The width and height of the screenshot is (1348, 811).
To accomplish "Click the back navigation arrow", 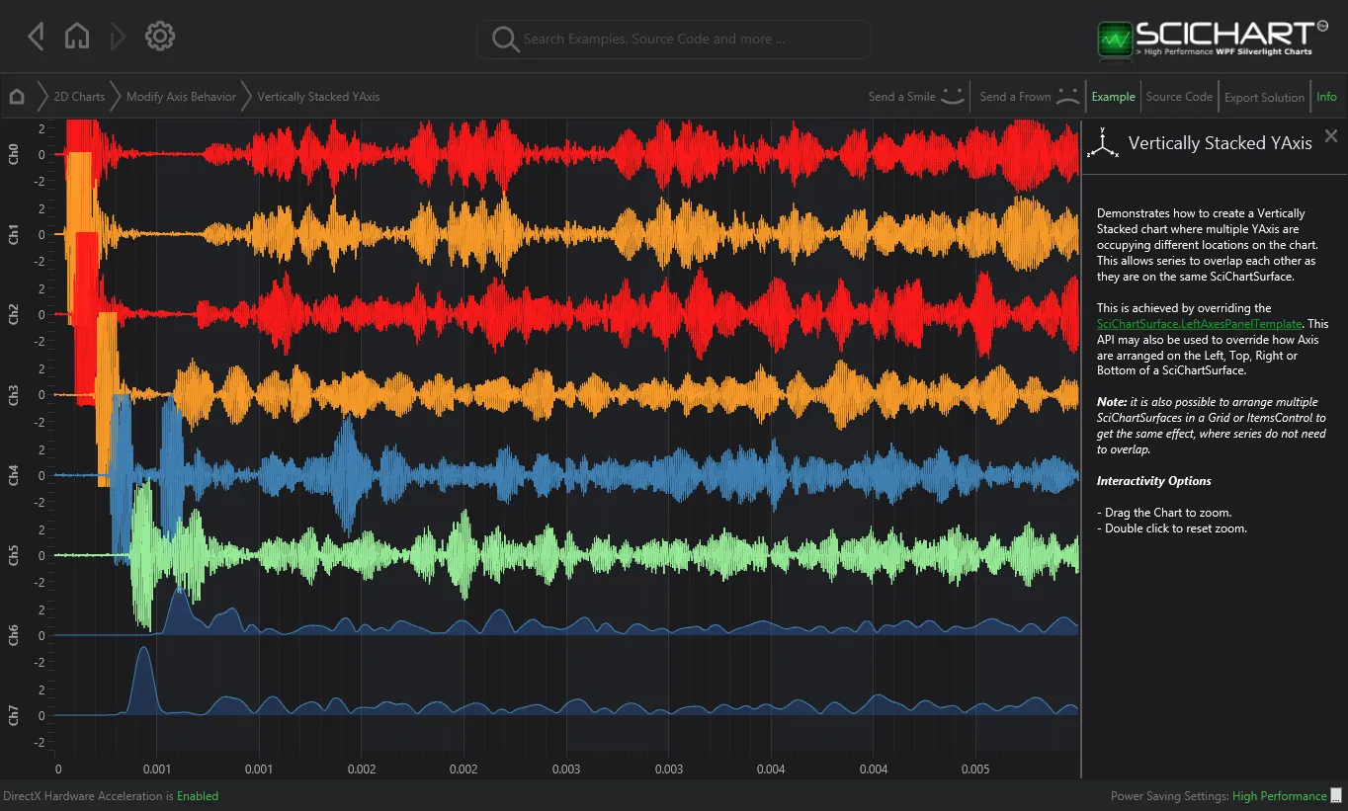I will click(x=37, y=38).
